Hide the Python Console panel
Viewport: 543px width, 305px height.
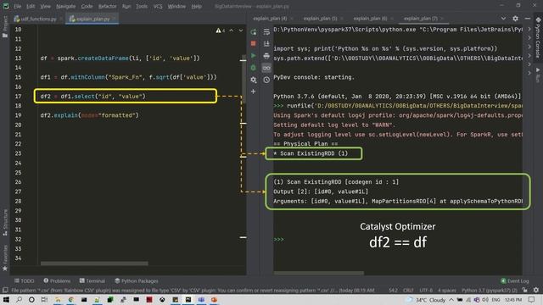tap(528, 19)
